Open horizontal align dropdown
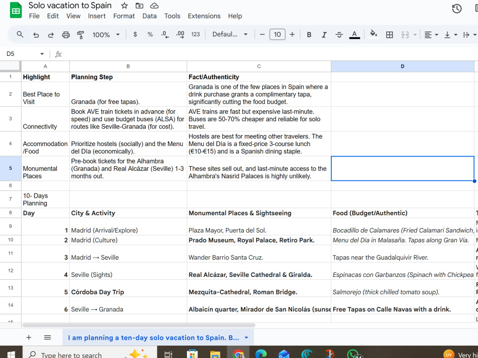Screen dimensions: 478x358 431,35
